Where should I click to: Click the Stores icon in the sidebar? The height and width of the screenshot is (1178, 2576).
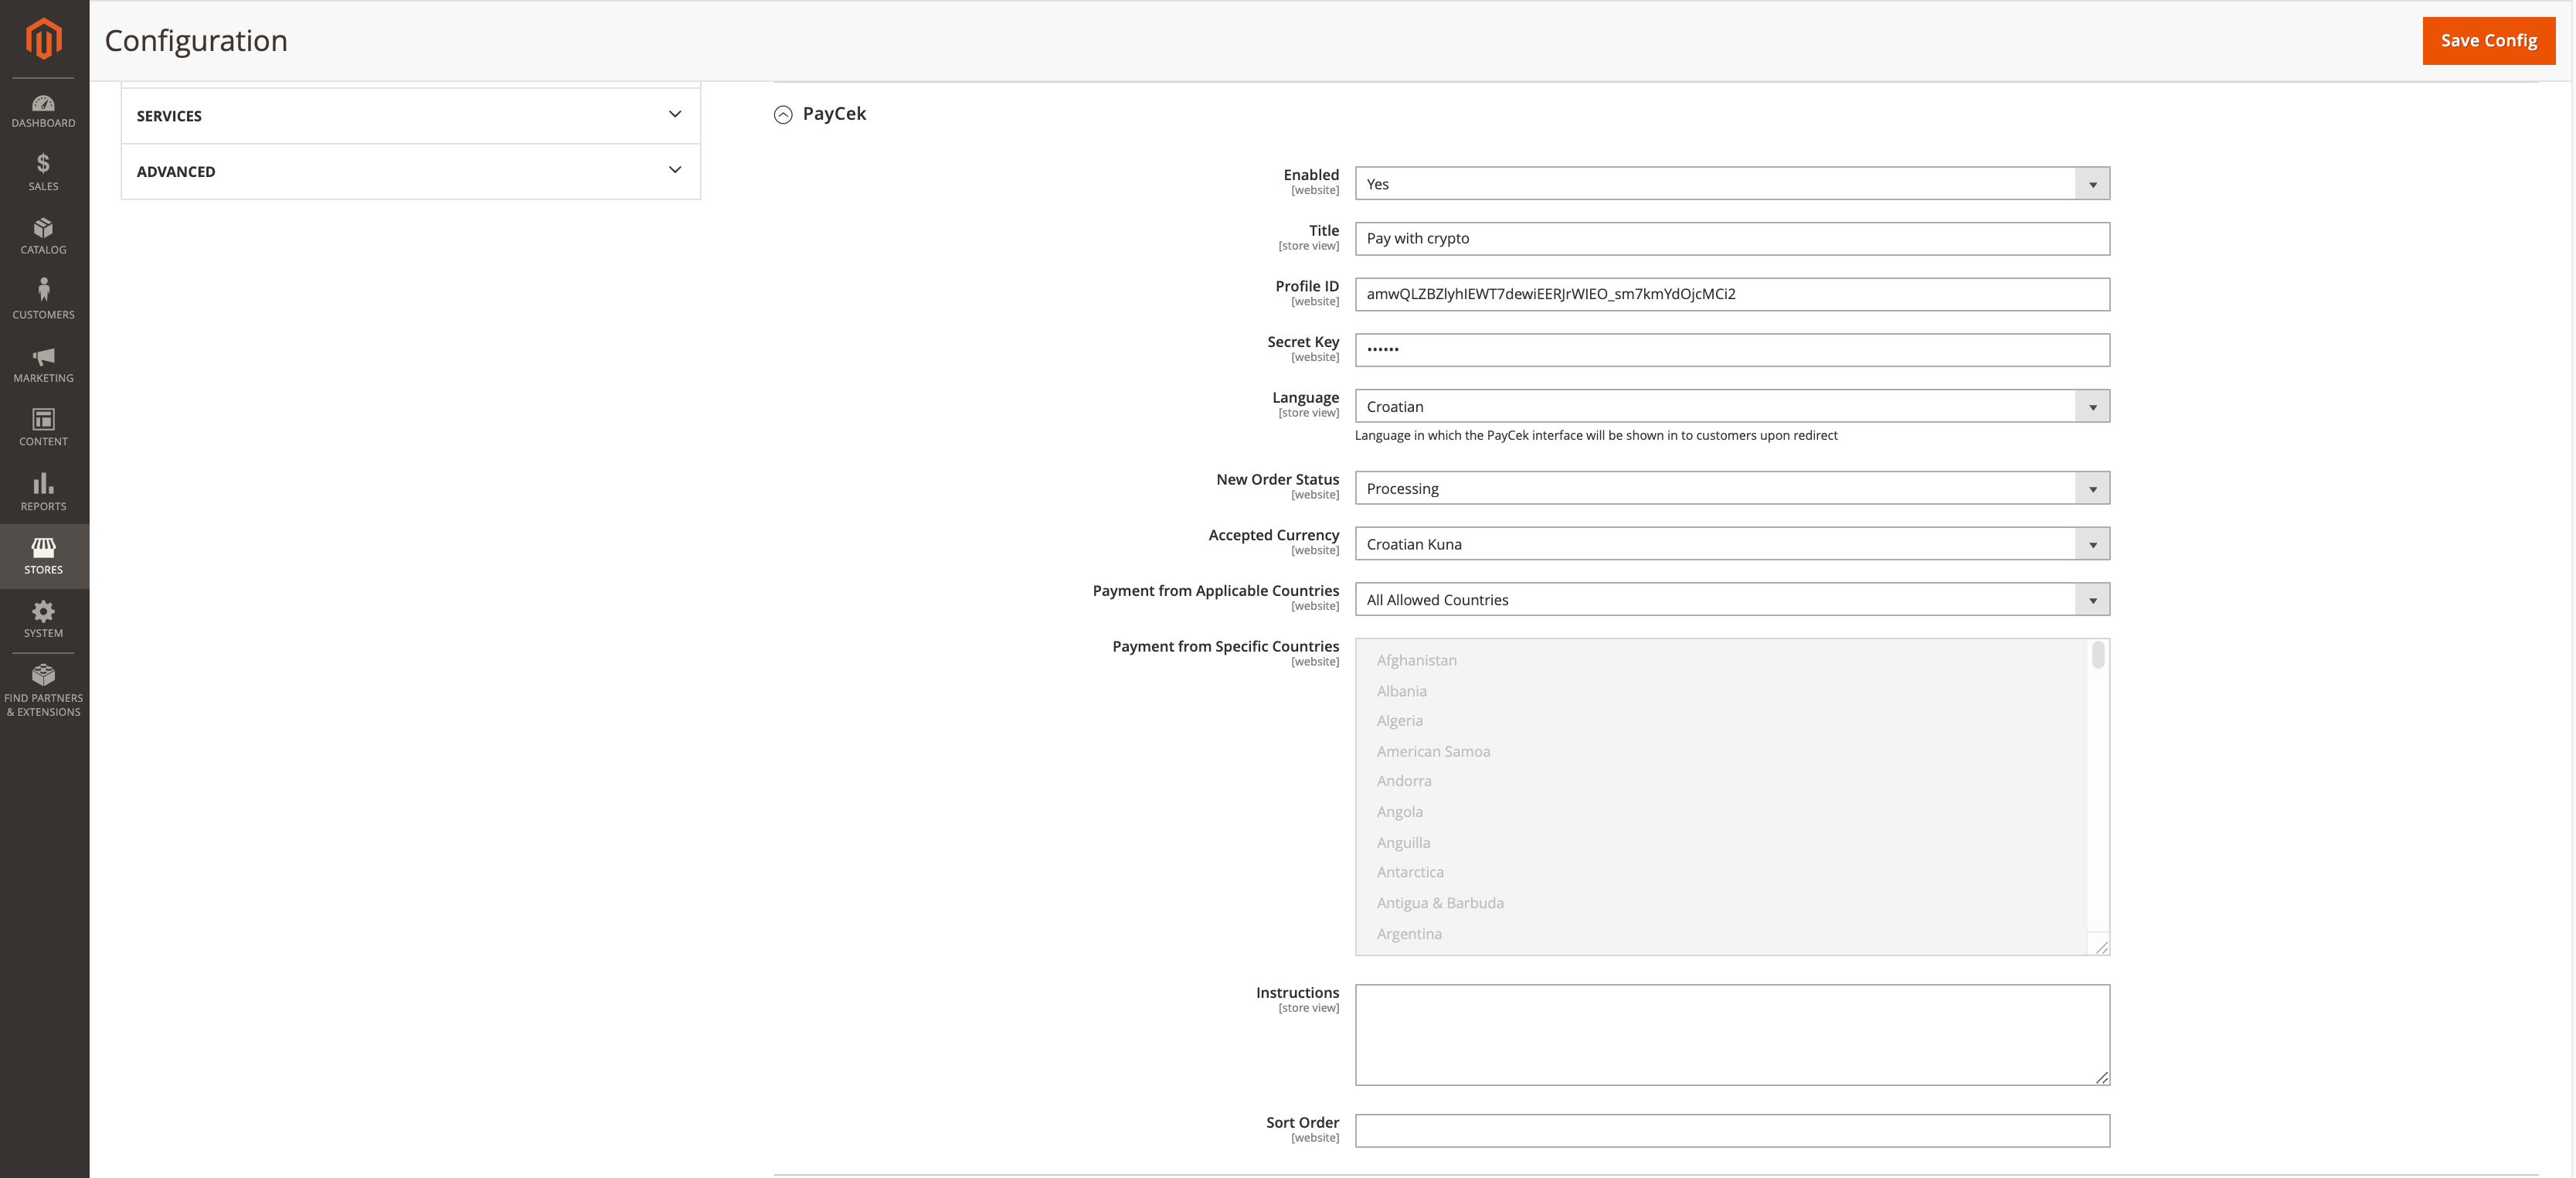pyautogui.click(x=43, y=554)
